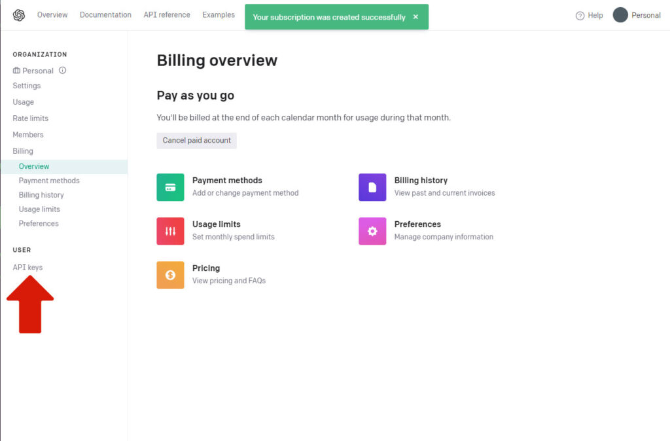Open API reference in top navigation

(x=167, y=15)
